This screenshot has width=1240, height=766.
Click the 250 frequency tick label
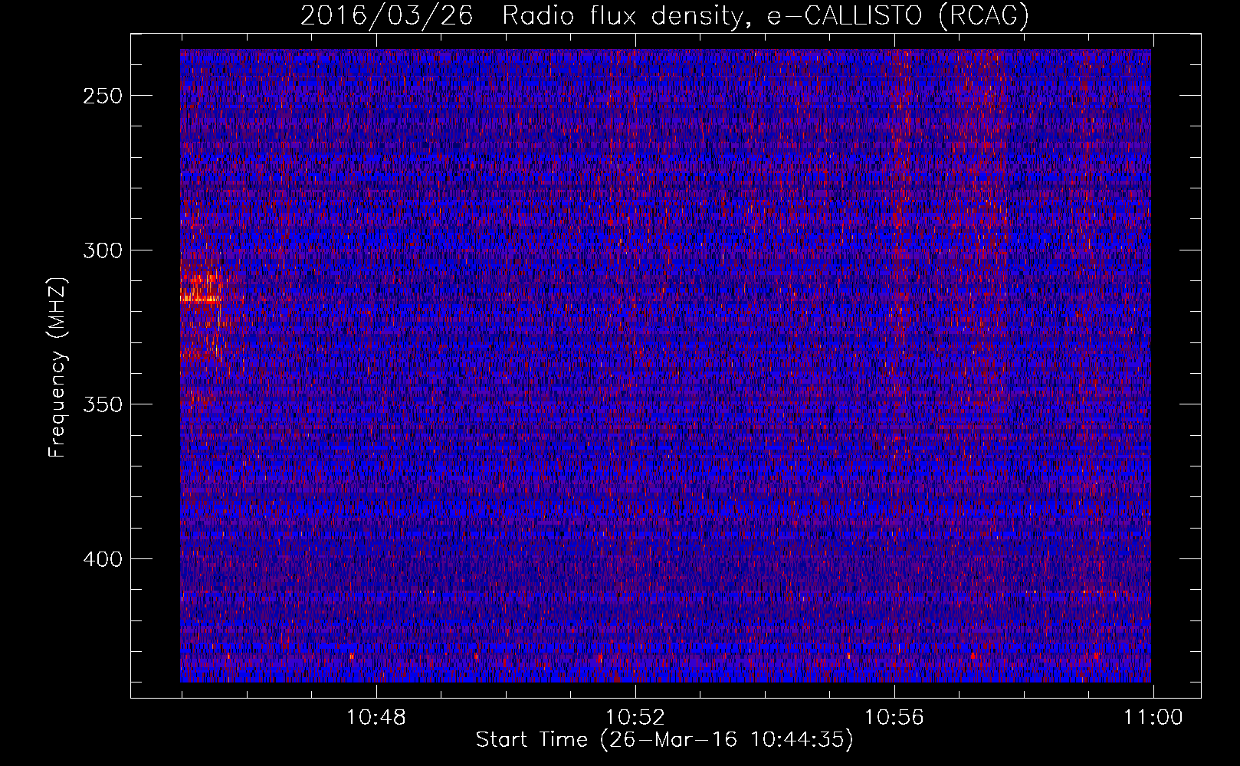click(x=102, y=96)
